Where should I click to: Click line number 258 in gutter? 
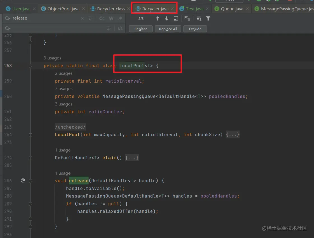8,66
